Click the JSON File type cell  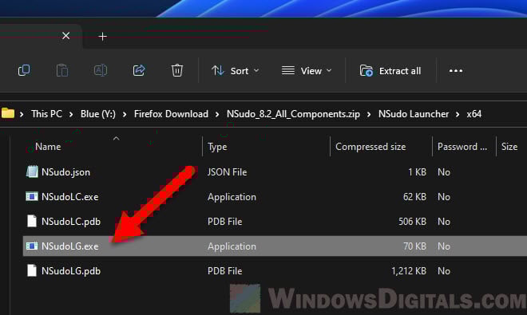click(x=228, y=172)
